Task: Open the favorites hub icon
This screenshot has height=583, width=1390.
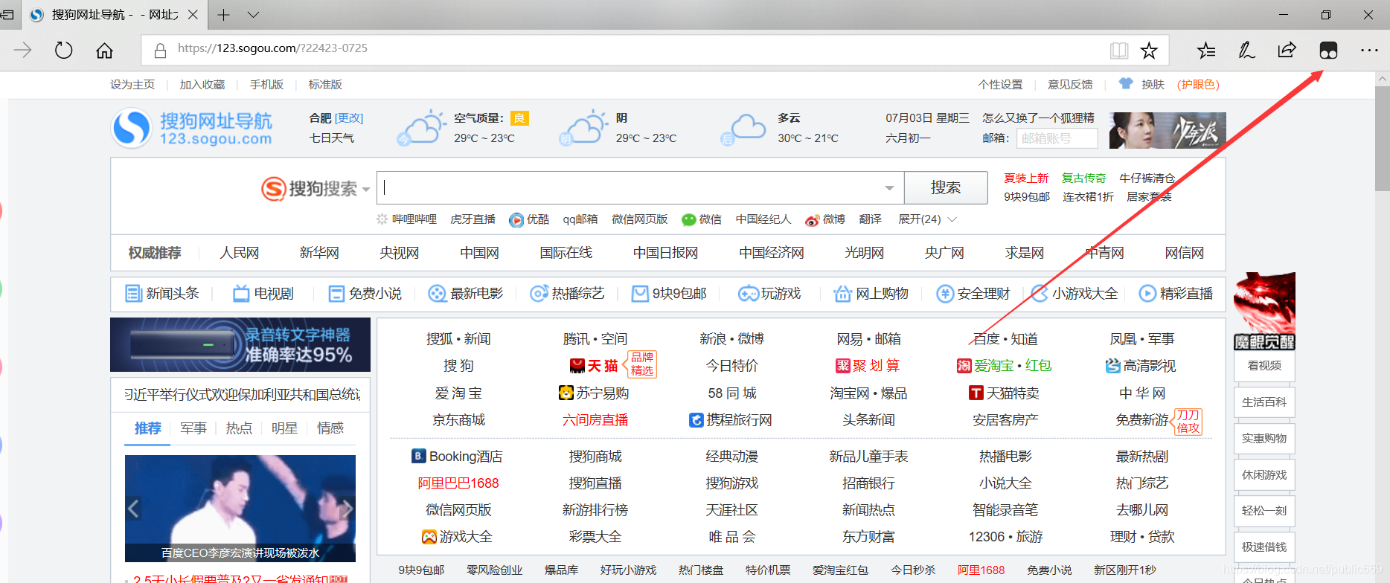Action: [1206, 51]
